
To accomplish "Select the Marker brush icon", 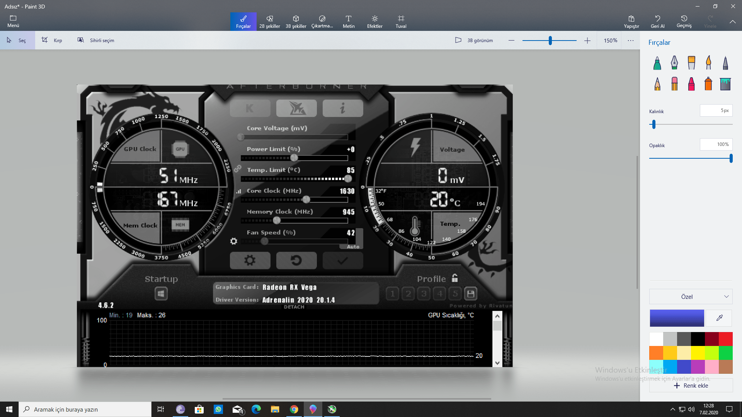I will [x=657, y=63].
